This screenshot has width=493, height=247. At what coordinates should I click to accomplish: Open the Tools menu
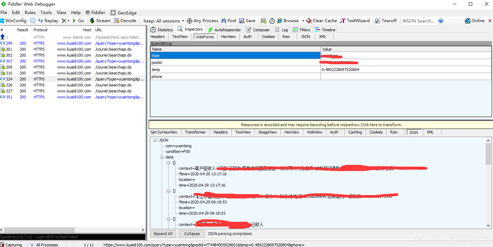click(x=46, y=12)
